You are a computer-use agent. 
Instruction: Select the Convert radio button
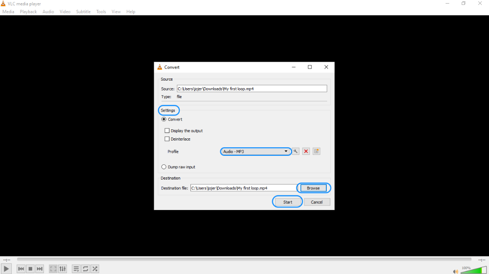tap(164, 119)
